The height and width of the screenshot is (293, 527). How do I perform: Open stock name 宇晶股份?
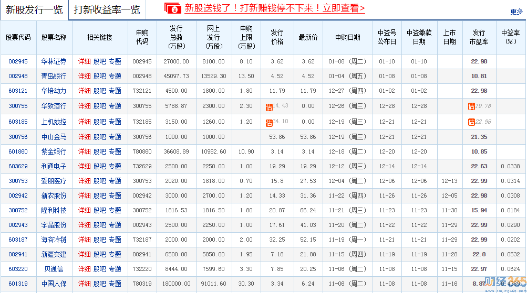click(54, 225)
